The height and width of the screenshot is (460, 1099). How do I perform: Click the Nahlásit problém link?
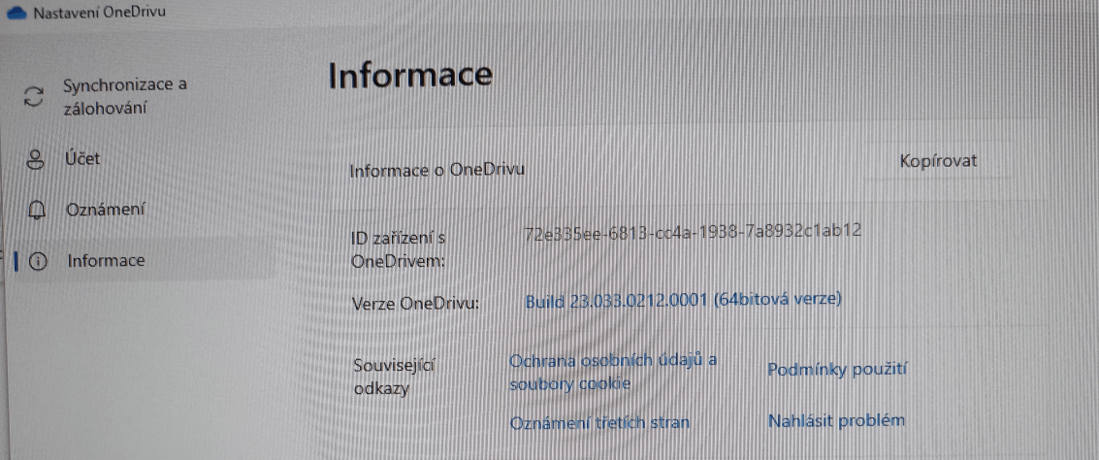pos(837,421)
